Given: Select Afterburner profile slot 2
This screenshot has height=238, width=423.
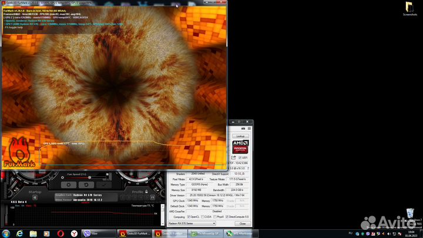Looking at the screenshot, I should click(x=129, y=197).
